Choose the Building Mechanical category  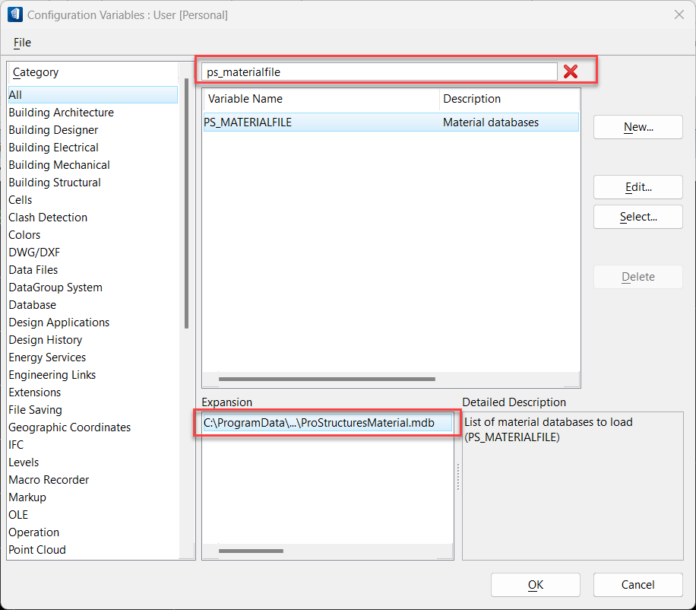[59, 165]
